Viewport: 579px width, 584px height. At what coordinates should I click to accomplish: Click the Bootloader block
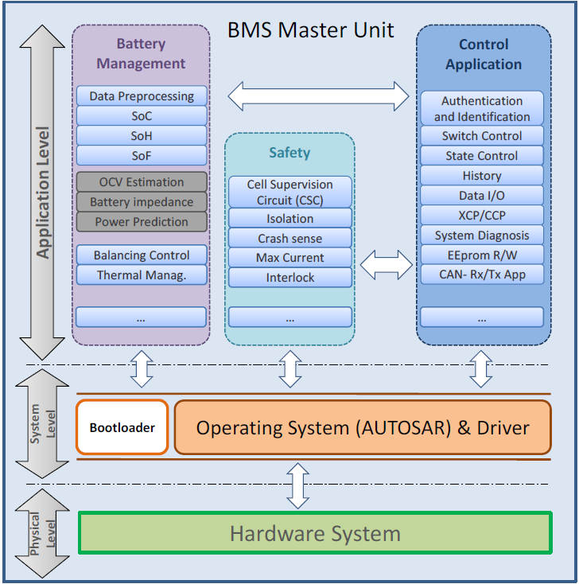point(122,427)
